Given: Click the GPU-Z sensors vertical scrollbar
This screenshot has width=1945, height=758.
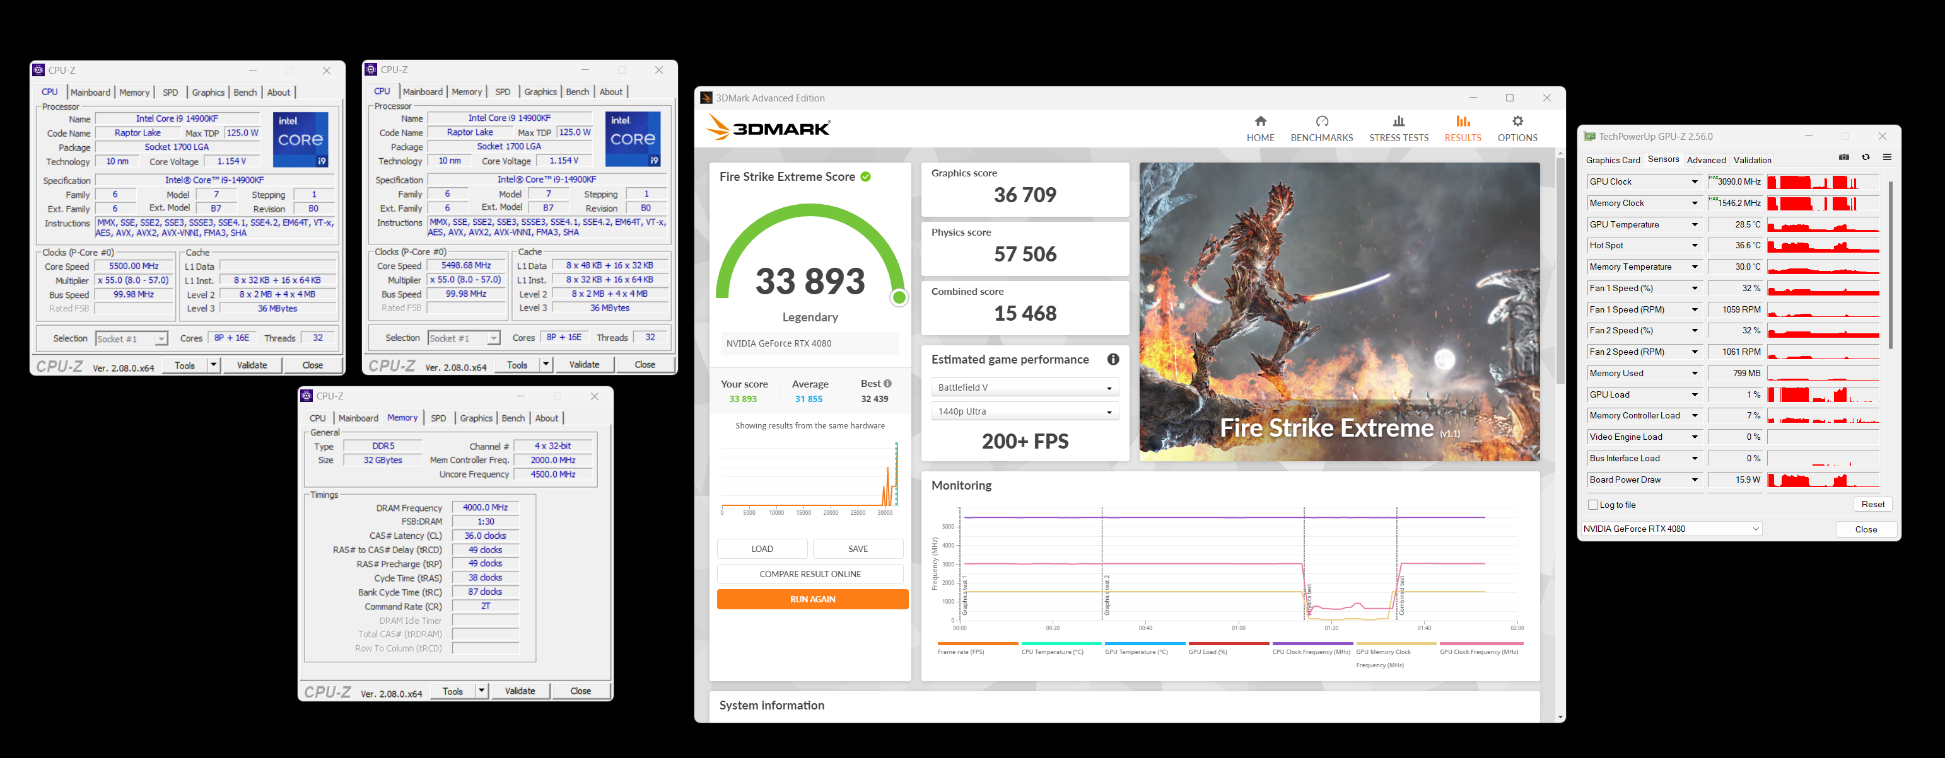Looking at the screenshot, I should pyautogui.click(x=1891, y=264).
